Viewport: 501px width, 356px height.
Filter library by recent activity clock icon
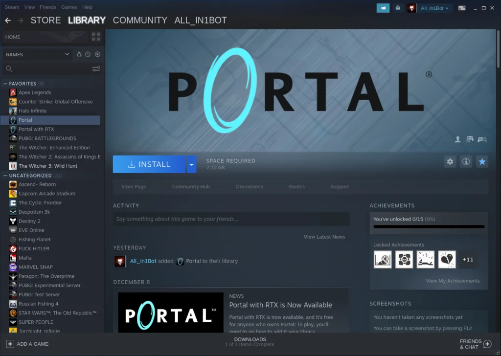pos(88,54)
